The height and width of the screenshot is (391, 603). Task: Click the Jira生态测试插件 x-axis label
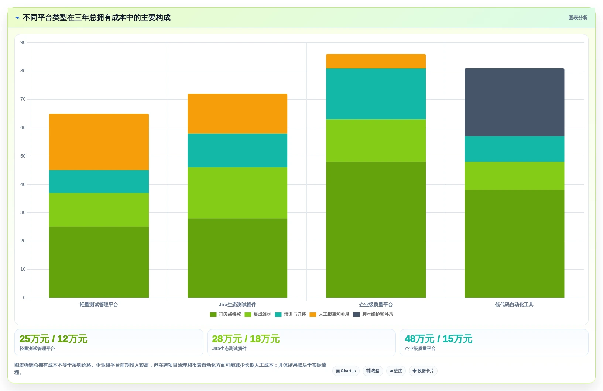pos(237,305)
